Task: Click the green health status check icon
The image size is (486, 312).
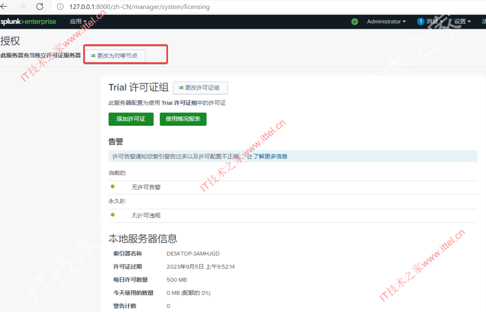Action: click(x=355, y=21)
